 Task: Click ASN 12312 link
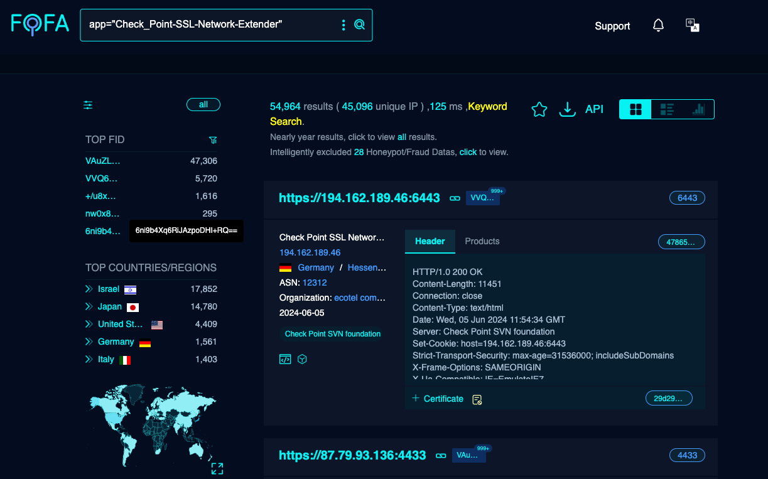tap(315, 283)
